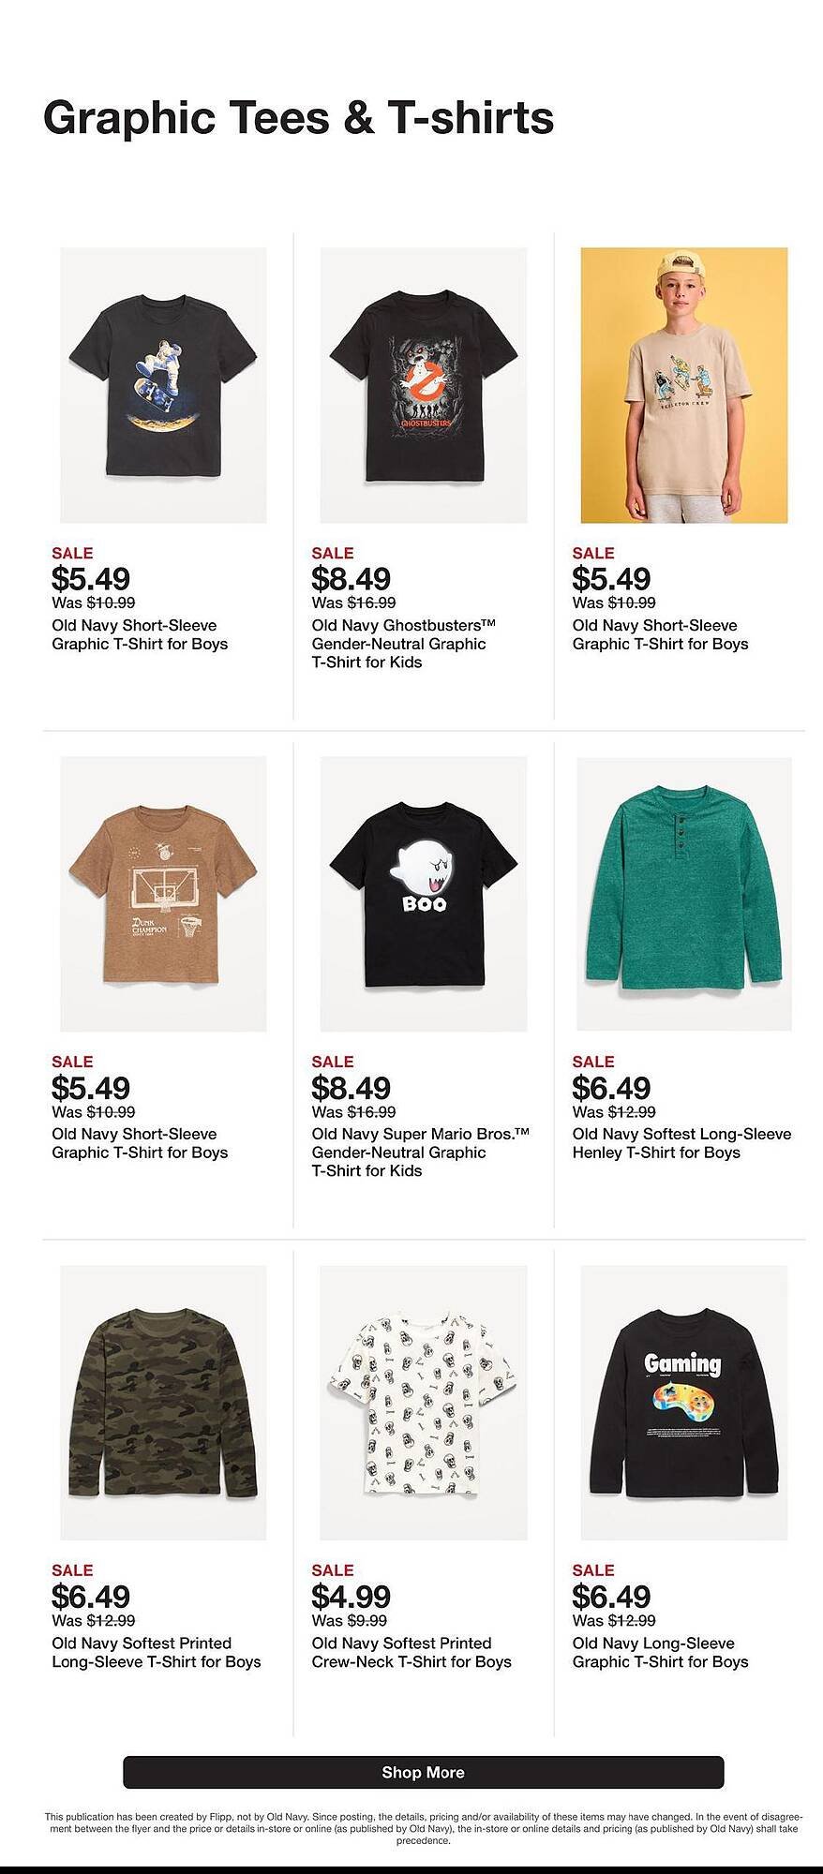Click Softest Long-Sleeve Henley T-Shirt title
The image size is (823, 1874).
coord(681,1143)
